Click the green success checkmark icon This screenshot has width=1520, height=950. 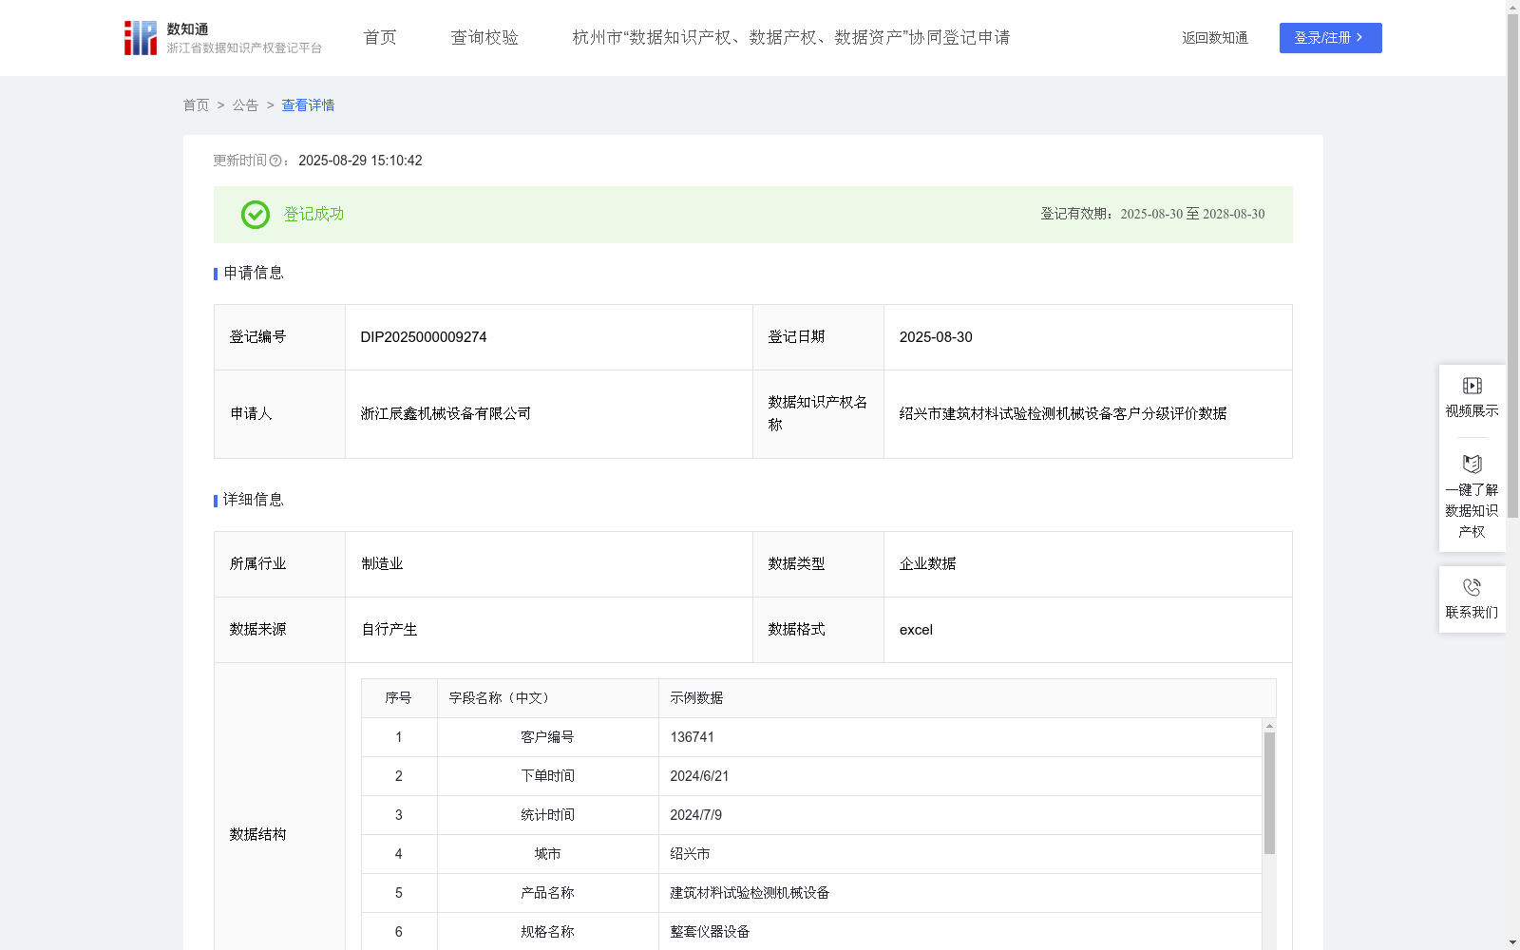pyautogui.click(x=255, y=215)
